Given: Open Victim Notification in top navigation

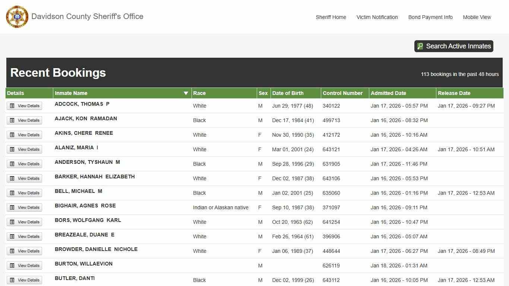Looking at the screenshot, I should (x=377, y=17).
